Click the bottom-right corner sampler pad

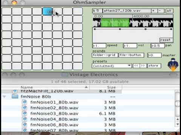78,66
